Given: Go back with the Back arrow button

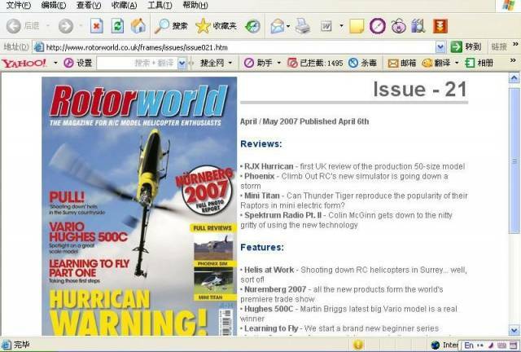Looking at the screenshot, I should tap(14, 26).
